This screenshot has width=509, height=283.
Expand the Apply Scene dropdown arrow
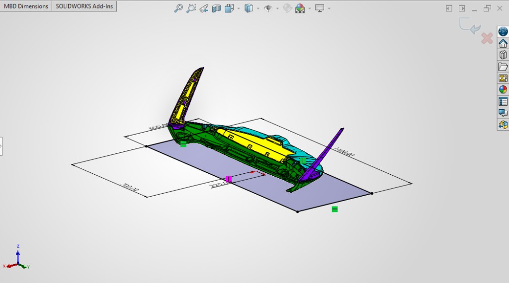click(x=309, y=8)
